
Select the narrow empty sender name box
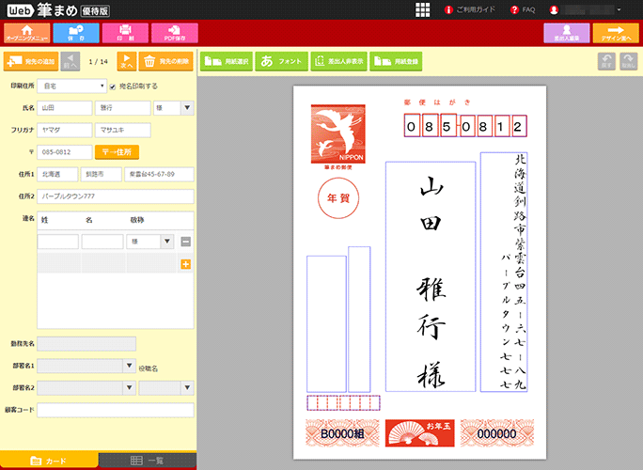(x=359, y=320)
